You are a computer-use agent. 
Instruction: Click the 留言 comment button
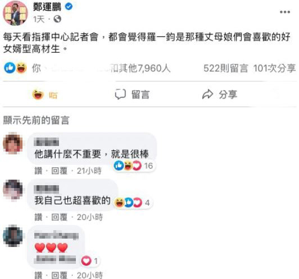(x=132, y=94)
